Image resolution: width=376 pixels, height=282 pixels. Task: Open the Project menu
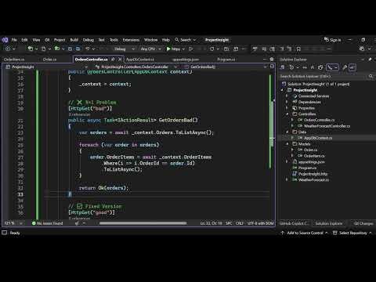tap(60, 40)
